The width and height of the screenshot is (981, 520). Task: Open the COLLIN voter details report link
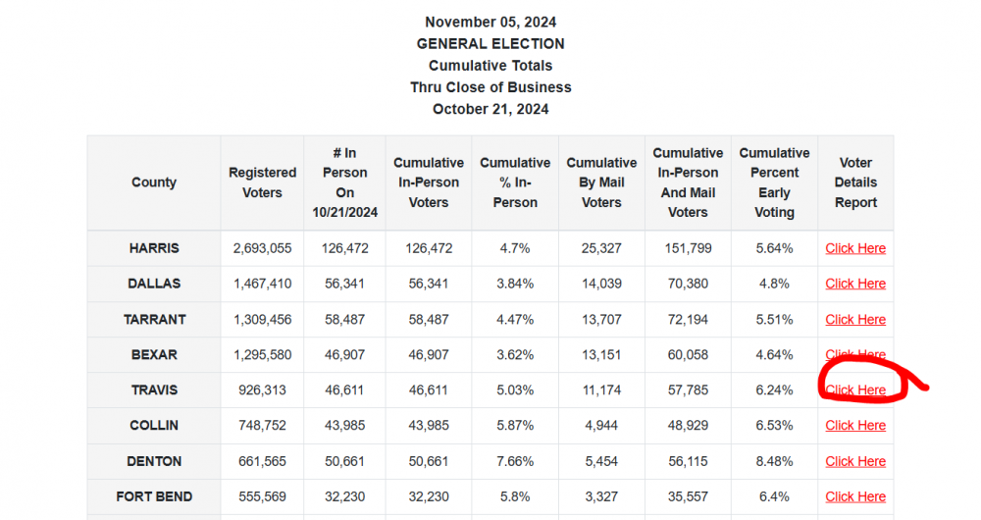[855, 425]
